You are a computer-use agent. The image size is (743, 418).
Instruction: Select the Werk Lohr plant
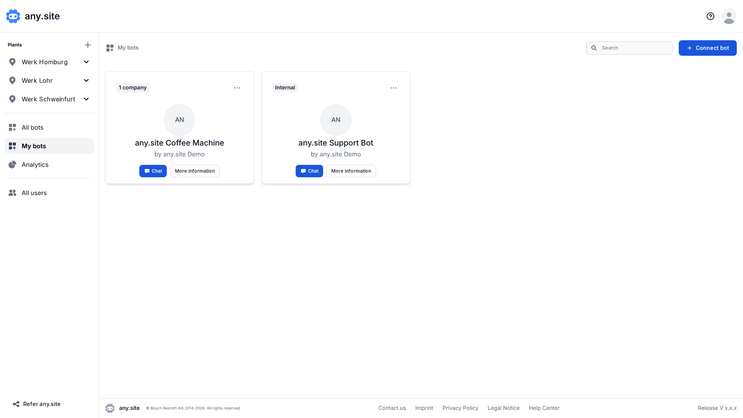pos(37,81)
